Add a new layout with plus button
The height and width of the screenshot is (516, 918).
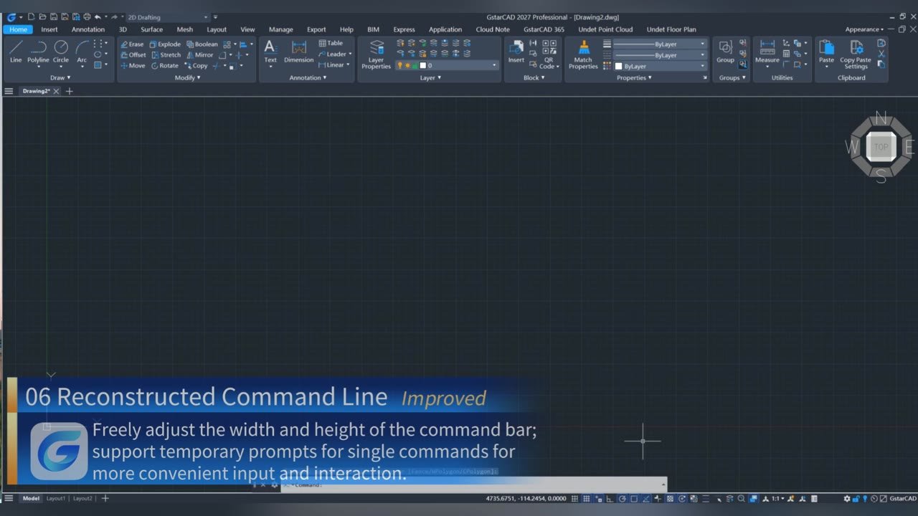pyautogui.click(x=105, y=498)
